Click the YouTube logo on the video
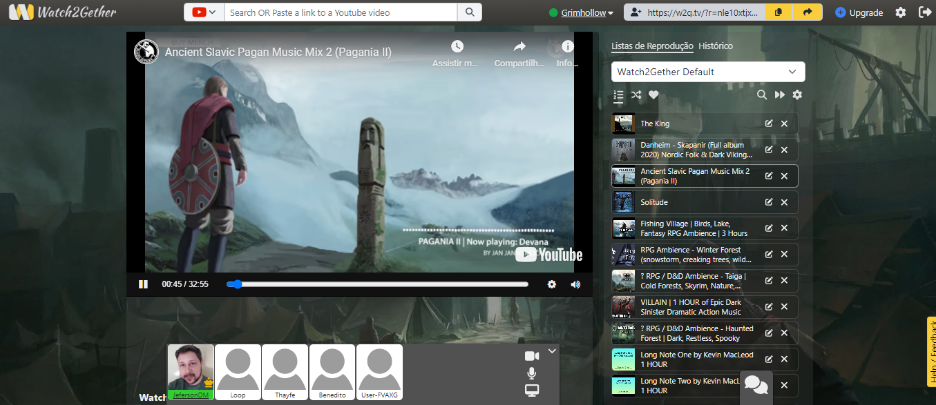 549,255
